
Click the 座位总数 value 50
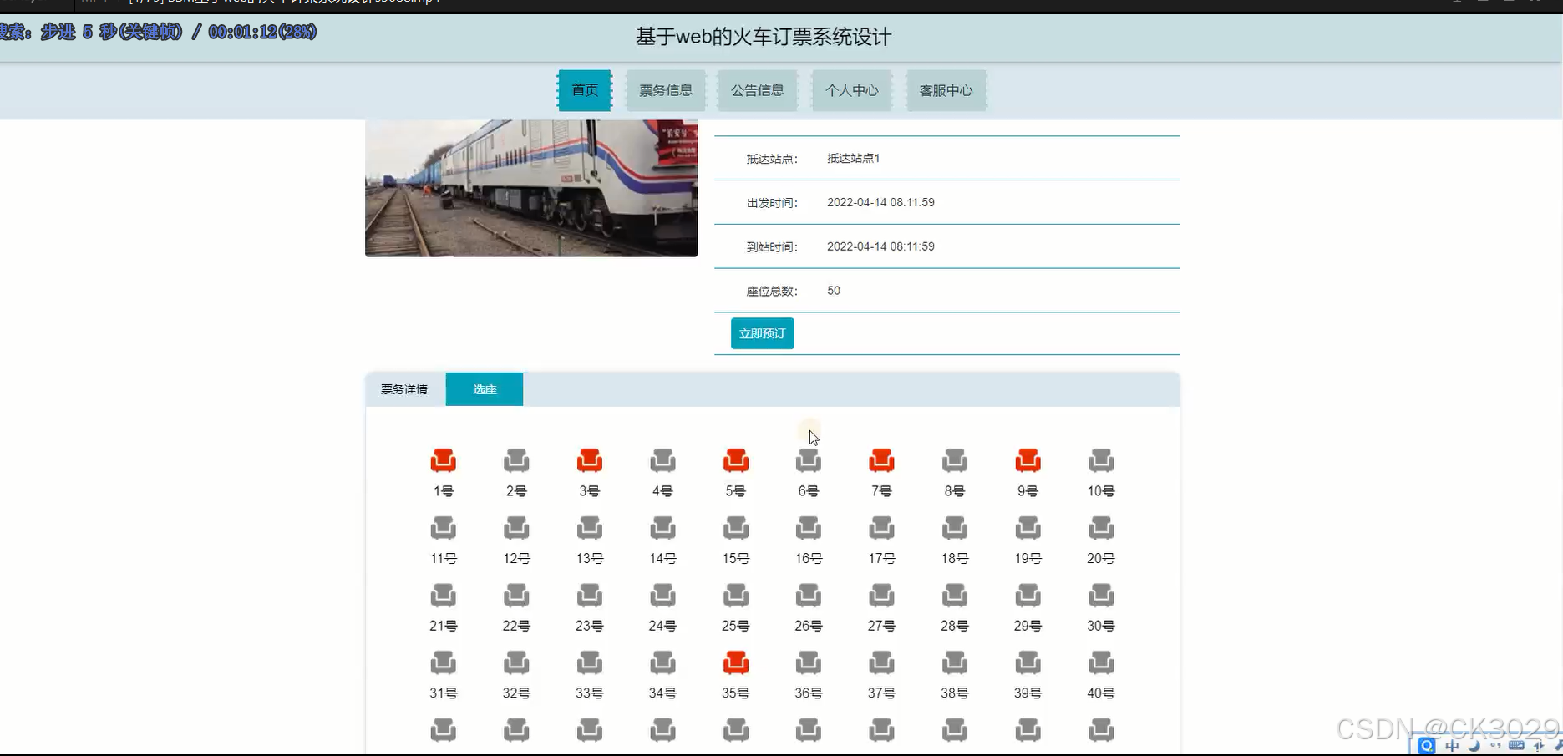tap(834, 291)
